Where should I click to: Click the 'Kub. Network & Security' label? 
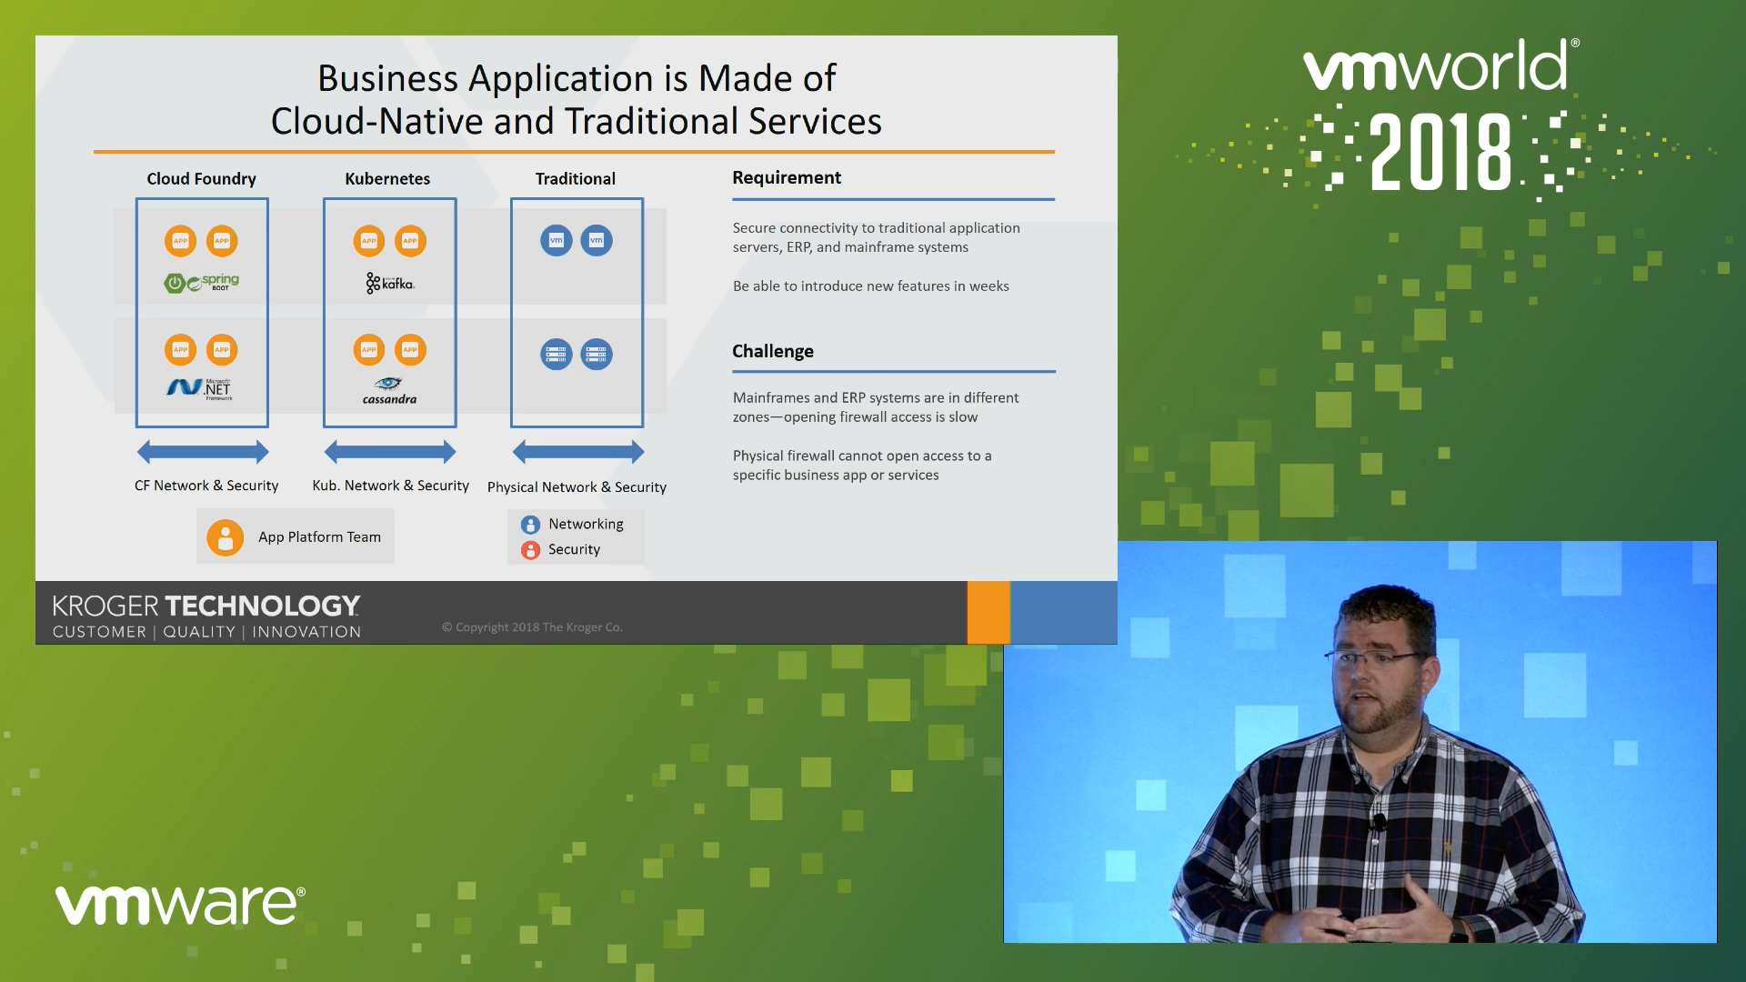pos(391,486)
